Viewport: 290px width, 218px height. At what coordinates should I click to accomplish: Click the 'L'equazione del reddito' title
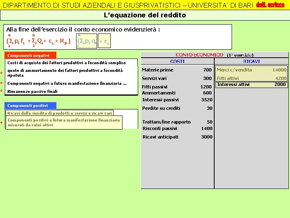coord(145,15)
